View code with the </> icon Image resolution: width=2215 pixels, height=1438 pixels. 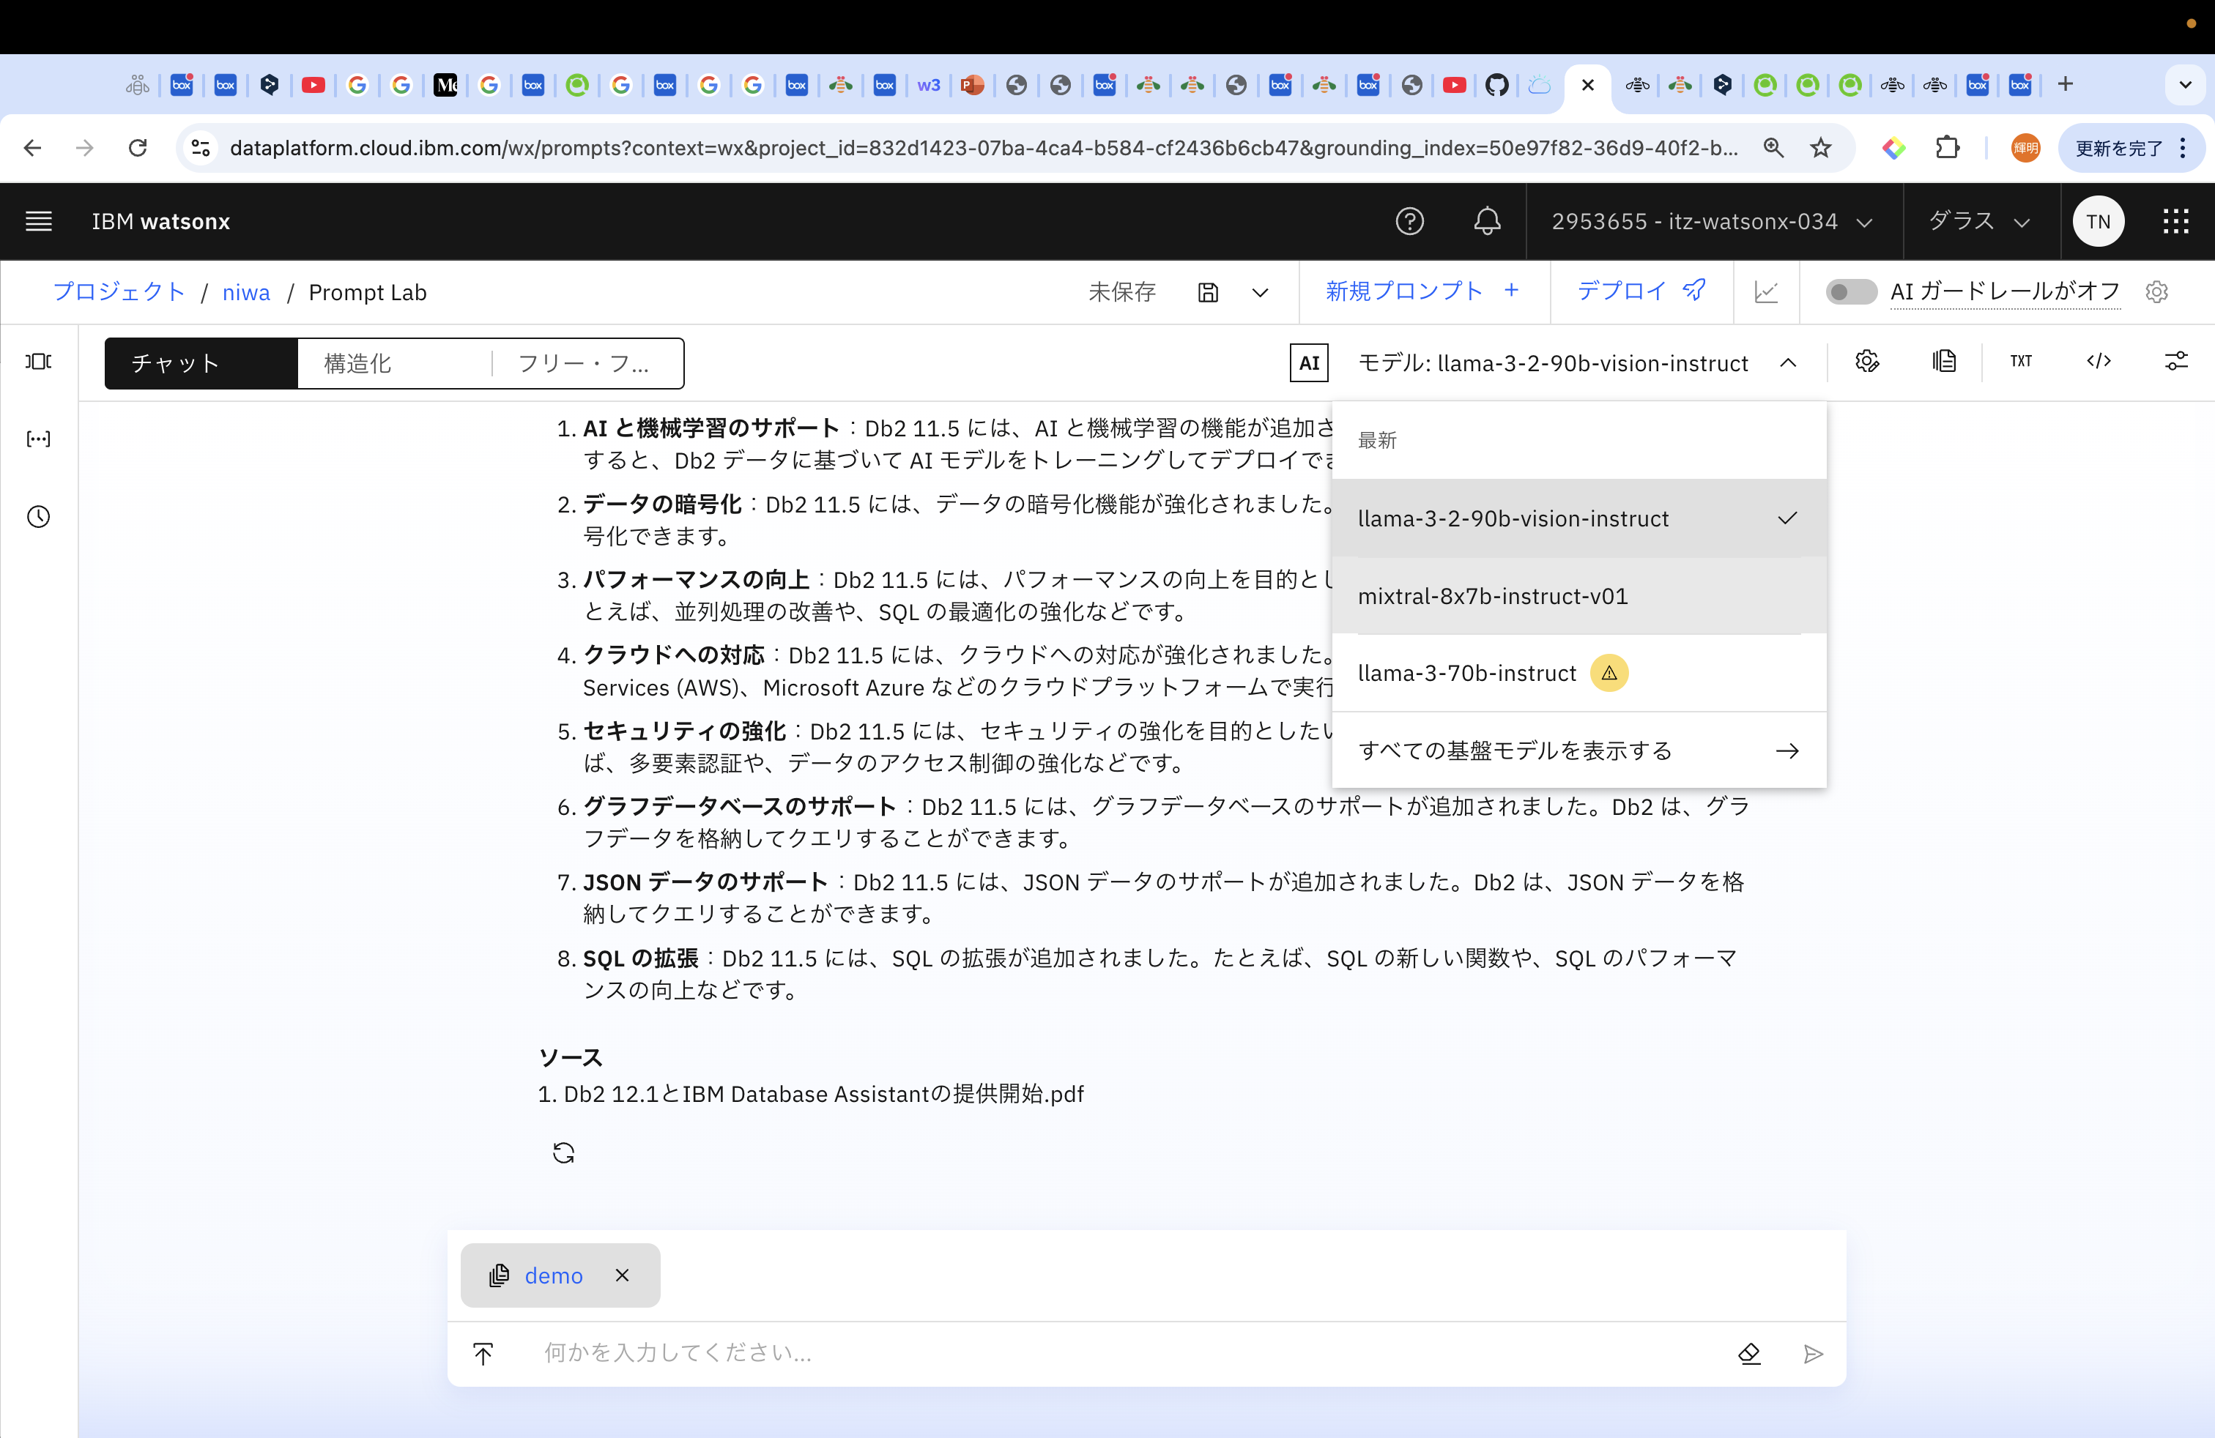point(2098,362)
